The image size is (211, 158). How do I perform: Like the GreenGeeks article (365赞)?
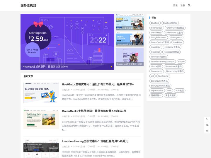click(91, 116)
